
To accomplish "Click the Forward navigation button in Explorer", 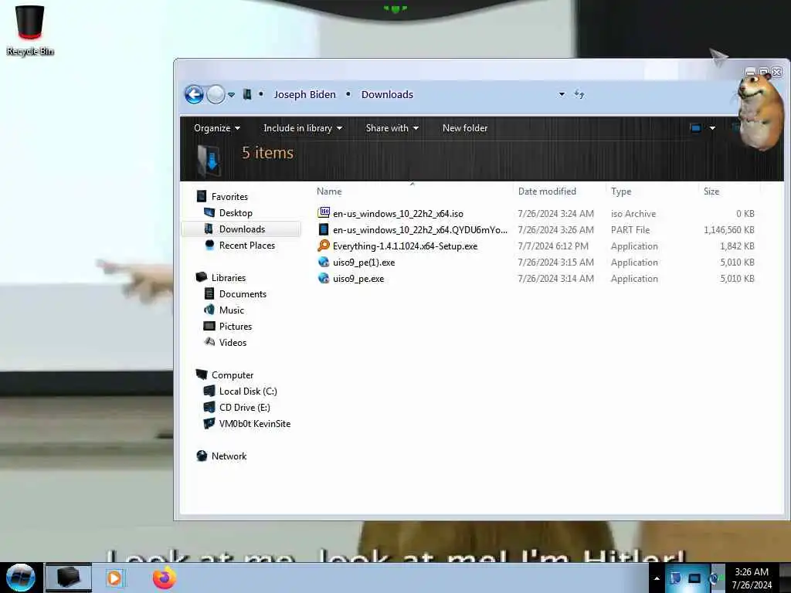I will (x=216, y=94).
